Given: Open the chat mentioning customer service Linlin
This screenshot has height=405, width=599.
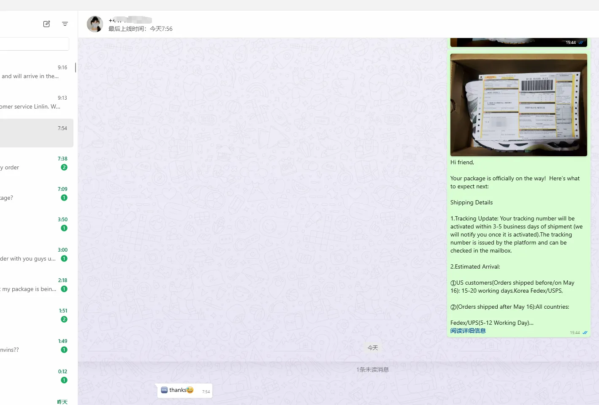Looking at the screenshot, I should pyautogui.click(x=37, y=103).
